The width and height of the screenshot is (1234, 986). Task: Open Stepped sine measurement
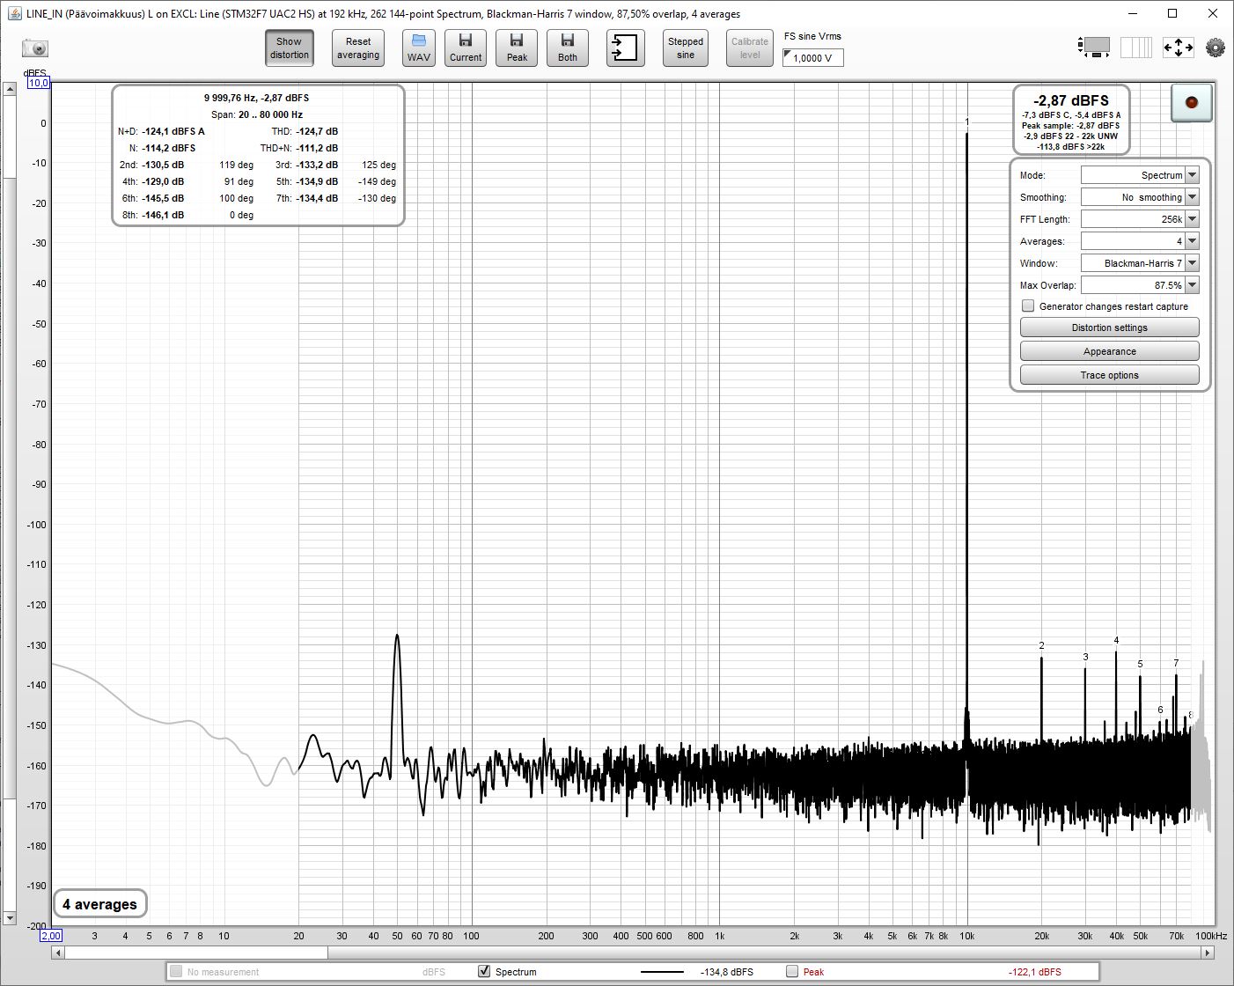pos(686,48)
